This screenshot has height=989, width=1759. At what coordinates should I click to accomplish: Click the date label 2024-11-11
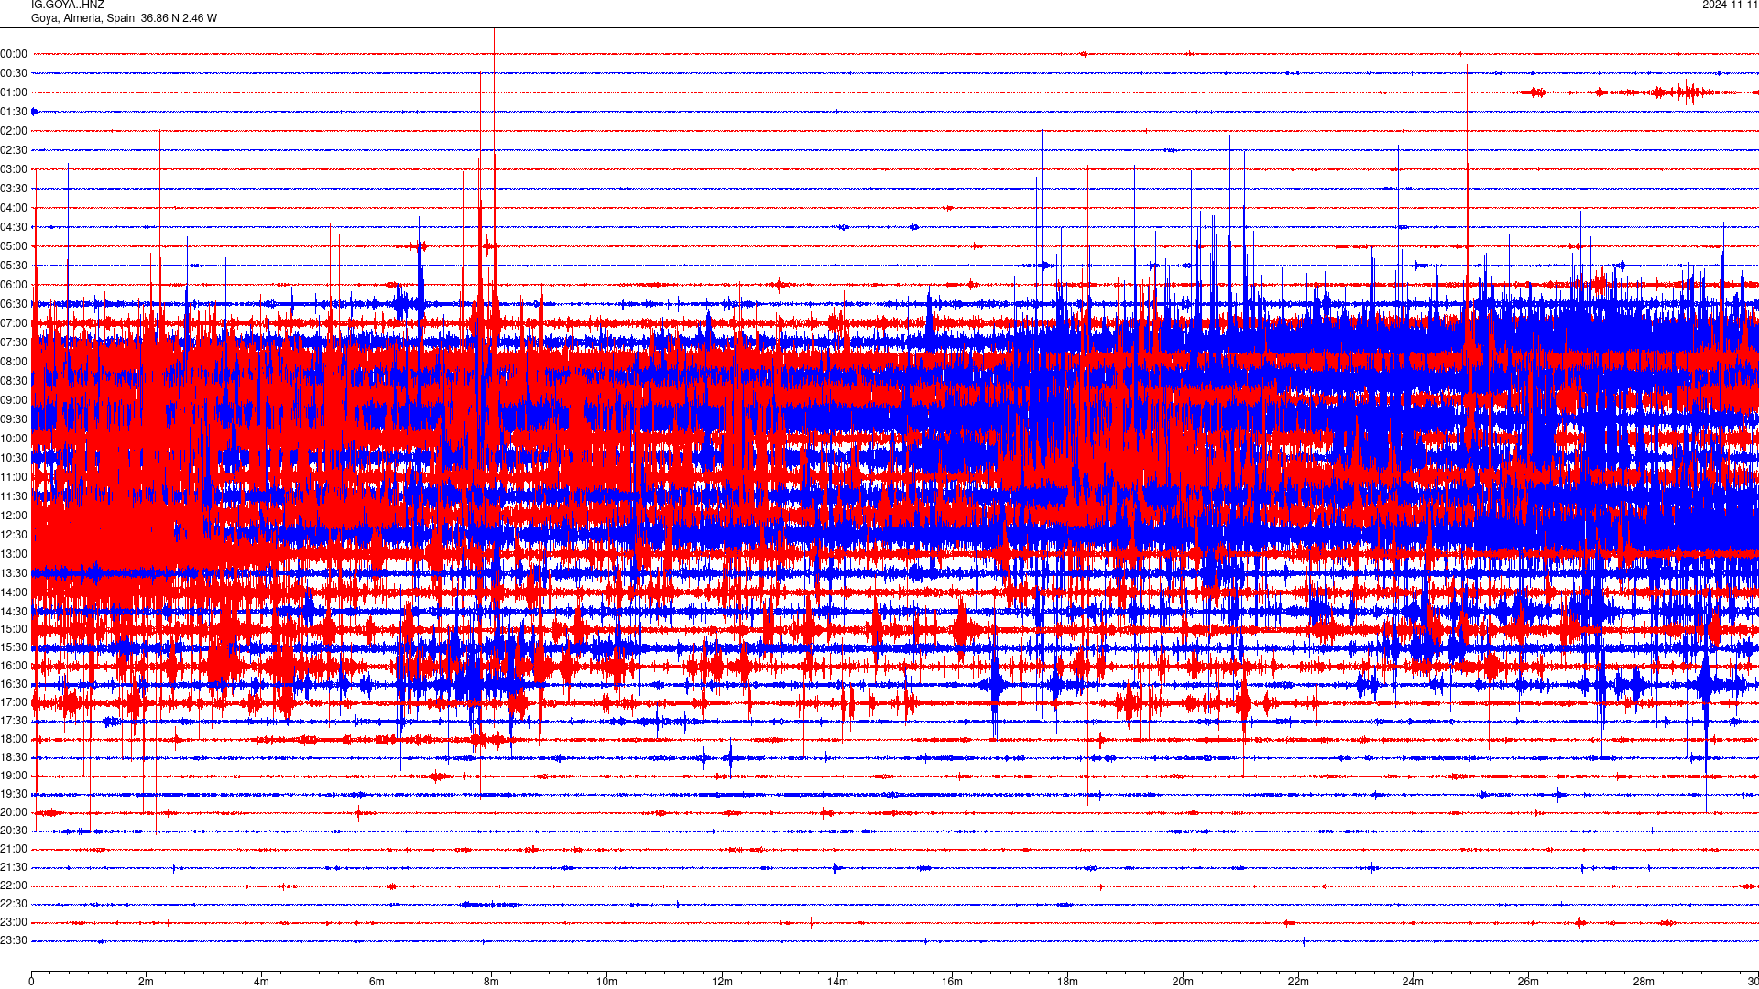[1730, 5]
